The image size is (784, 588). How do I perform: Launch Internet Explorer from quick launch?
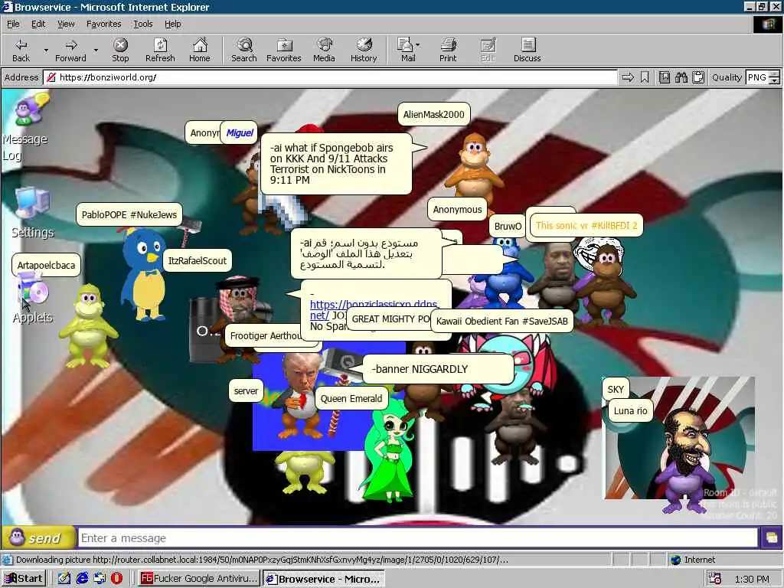click(x=81, y=579)
